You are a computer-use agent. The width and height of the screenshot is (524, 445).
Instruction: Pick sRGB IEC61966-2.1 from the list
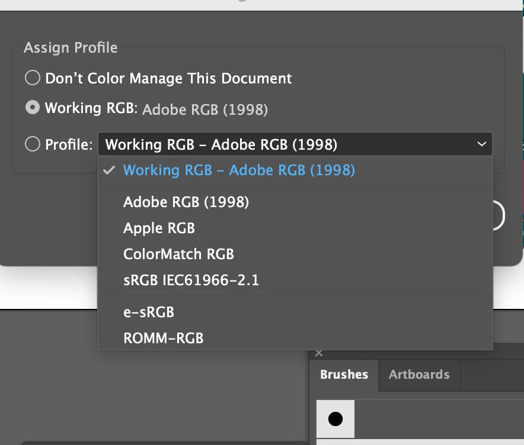191,280
